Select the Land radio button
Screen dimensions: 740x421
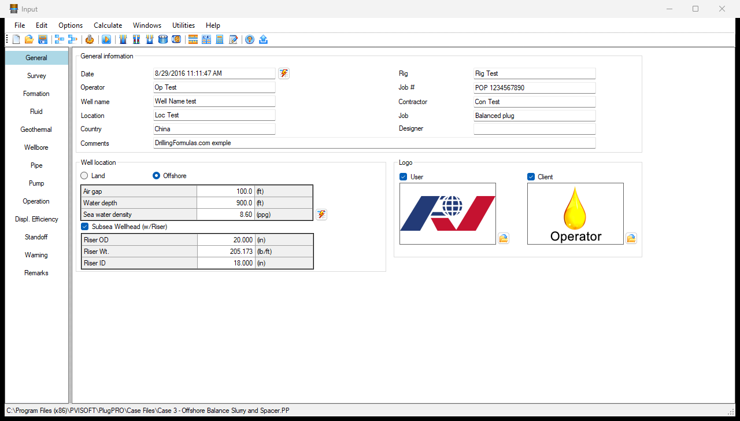tap(84, 176)
